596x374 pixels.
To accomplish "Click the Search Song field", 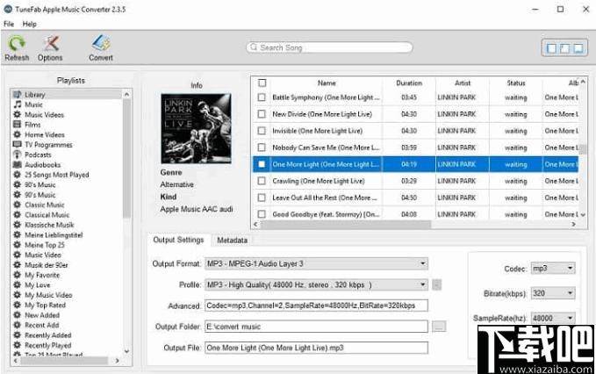I will click(x=329, y=47).
